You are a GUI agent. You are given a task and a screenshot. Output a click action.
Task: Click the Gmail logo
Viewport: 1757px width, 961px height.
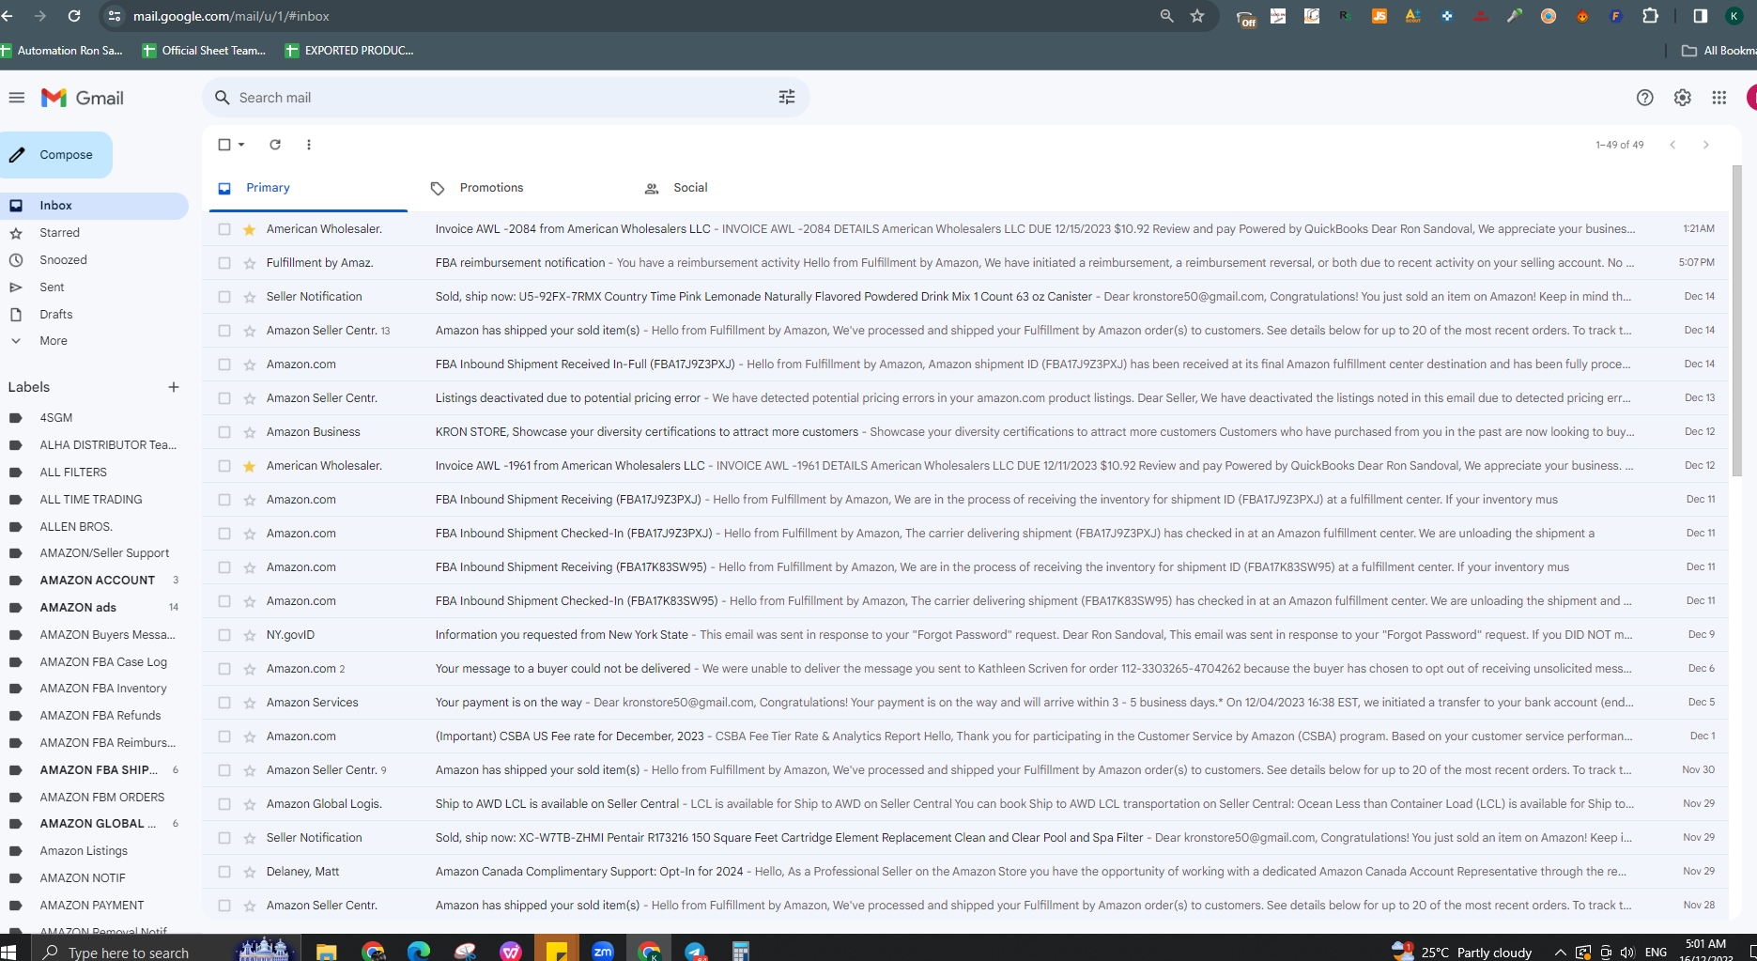pyautogui.click(x=82, y=98)
